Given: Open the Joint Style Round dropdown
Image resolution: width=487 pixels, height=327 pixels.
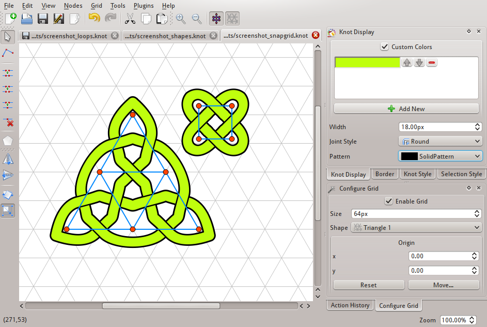Looking at the screenshot, I should coord(441,142).
